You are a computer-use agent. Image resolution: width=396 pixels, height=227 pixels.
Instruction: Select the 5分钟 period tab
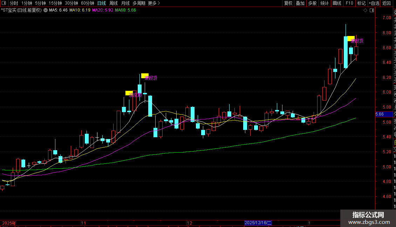(x=40, y=3)
